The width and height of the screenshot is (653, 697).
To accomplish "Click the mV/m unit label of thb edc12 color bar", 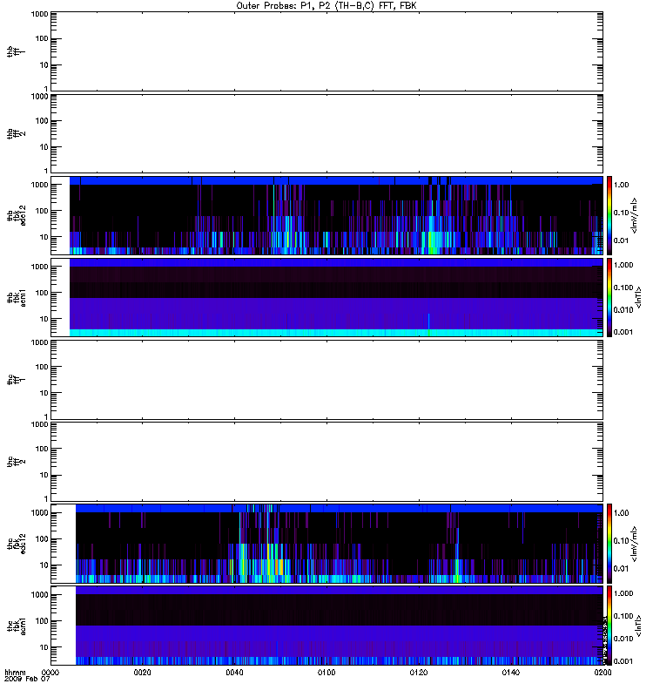I will (x=635, y=215).
